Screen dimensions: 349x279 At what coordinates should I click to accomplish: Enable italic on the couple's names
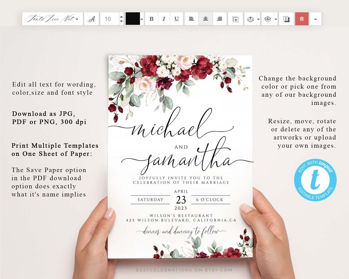coord(164,19)
